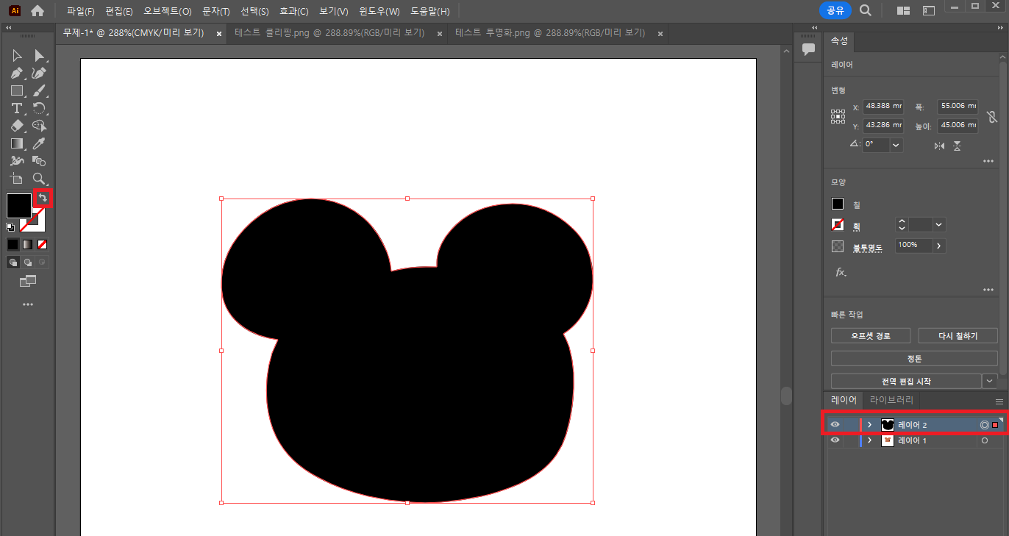Image resolution: width=1009 pixels, height=536 pixels.
Task: Open the rotation angle dropdown
Action: tap(896, 145)
